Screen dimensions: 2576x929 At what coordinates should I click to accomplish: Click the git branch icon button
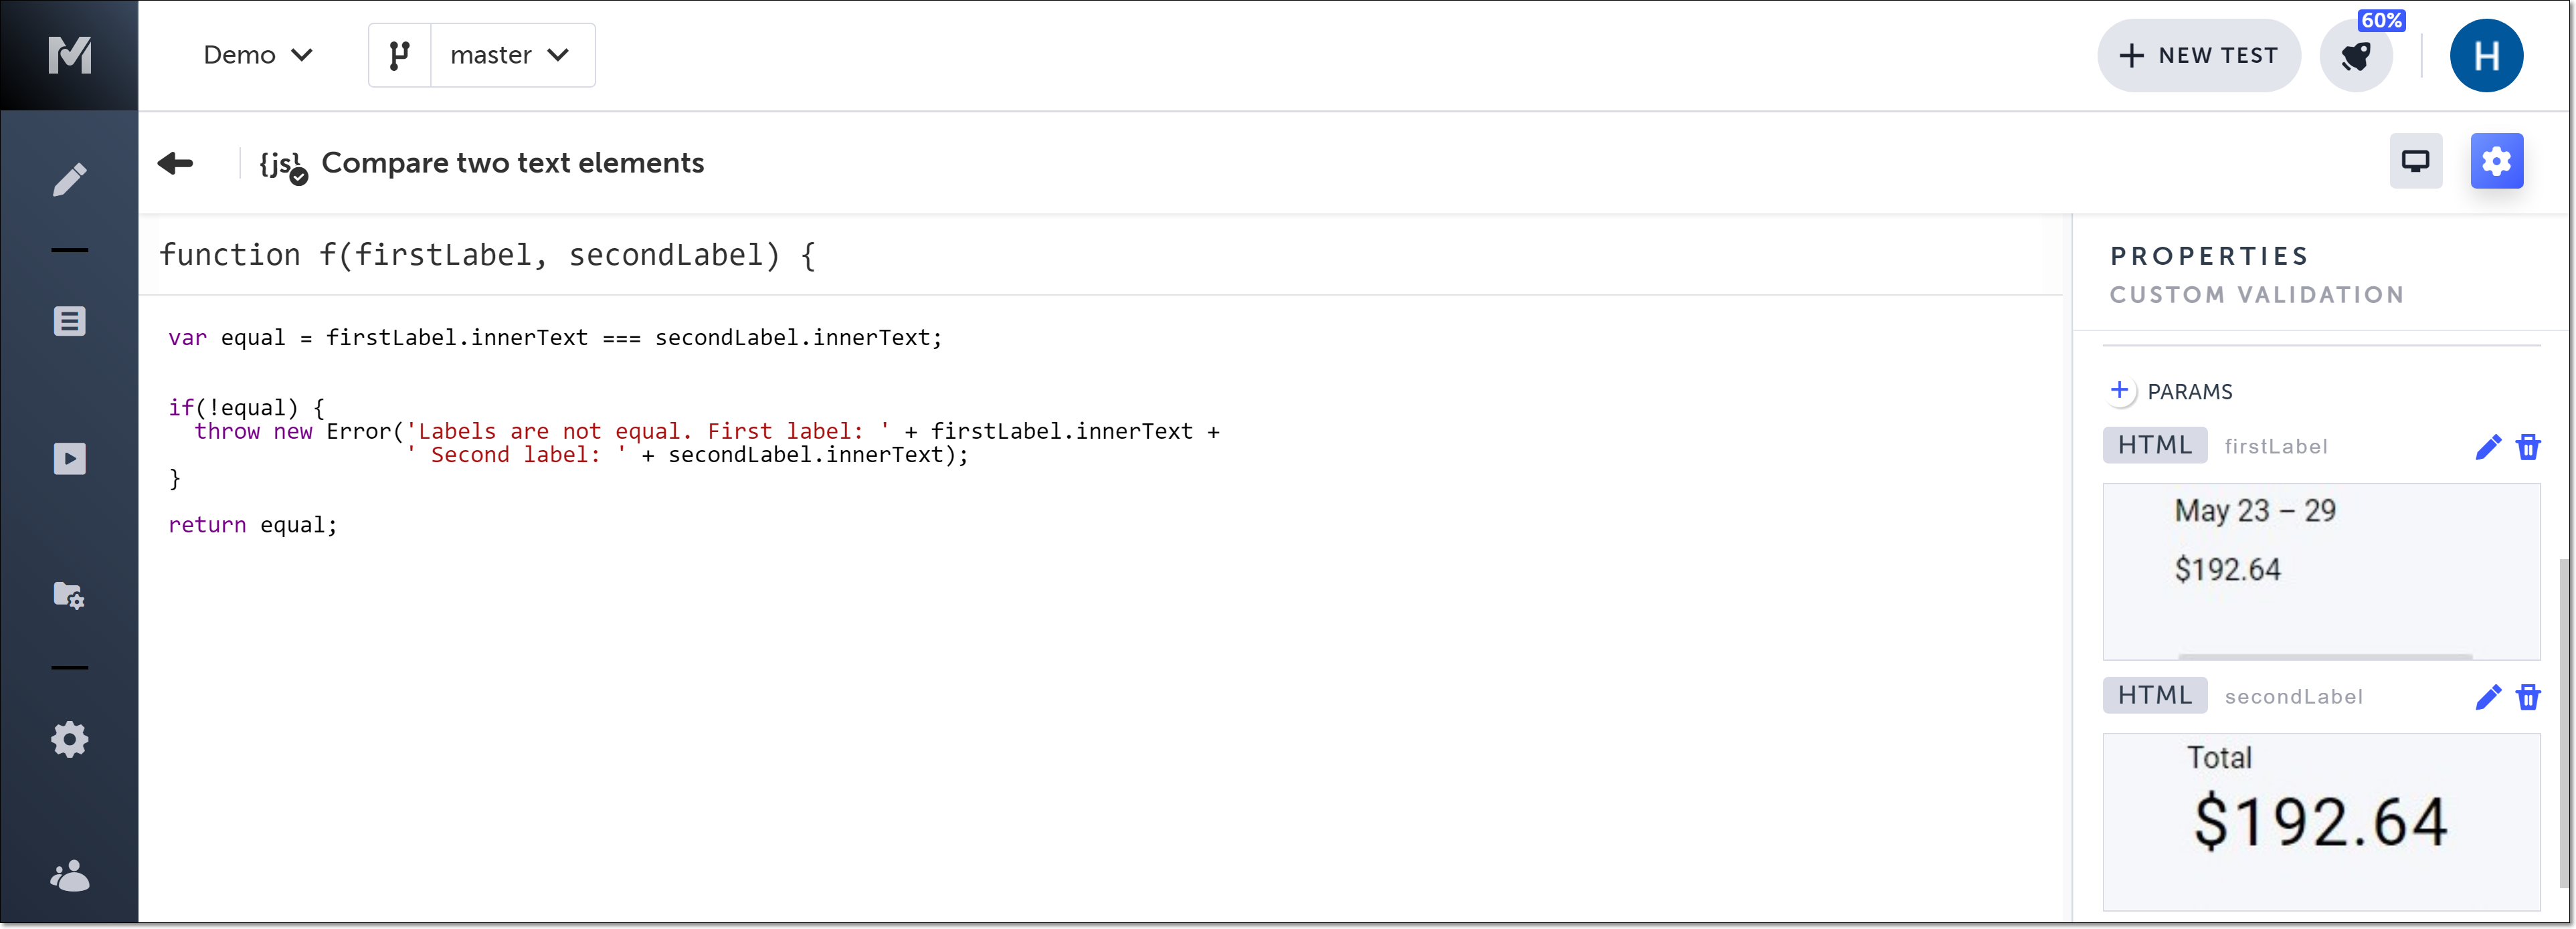pyautogui.click(x=399, y=55)
